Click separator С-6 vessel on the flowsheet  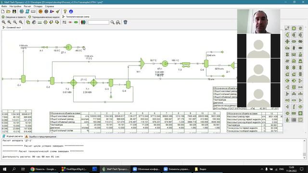(206, 63)
